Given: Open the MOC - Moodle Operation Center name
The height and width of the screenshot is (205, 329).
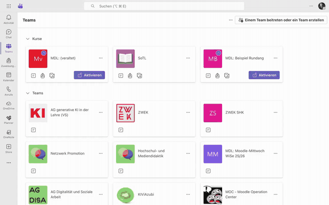Looking at the screenshot, I should coord(246,195).
